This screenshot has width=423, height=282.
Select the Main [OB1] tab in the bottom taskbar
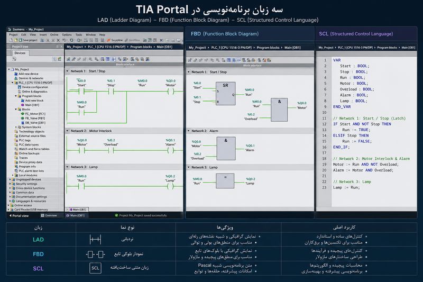coord(76,215)
